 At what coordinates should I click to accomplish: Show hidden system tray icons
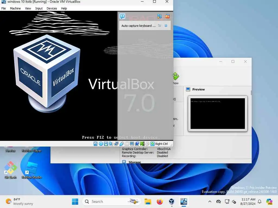pos(210,201)
